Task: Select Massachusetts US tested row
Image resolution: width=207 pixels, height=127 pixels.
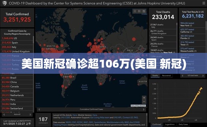Action: (x=192, y=50)
